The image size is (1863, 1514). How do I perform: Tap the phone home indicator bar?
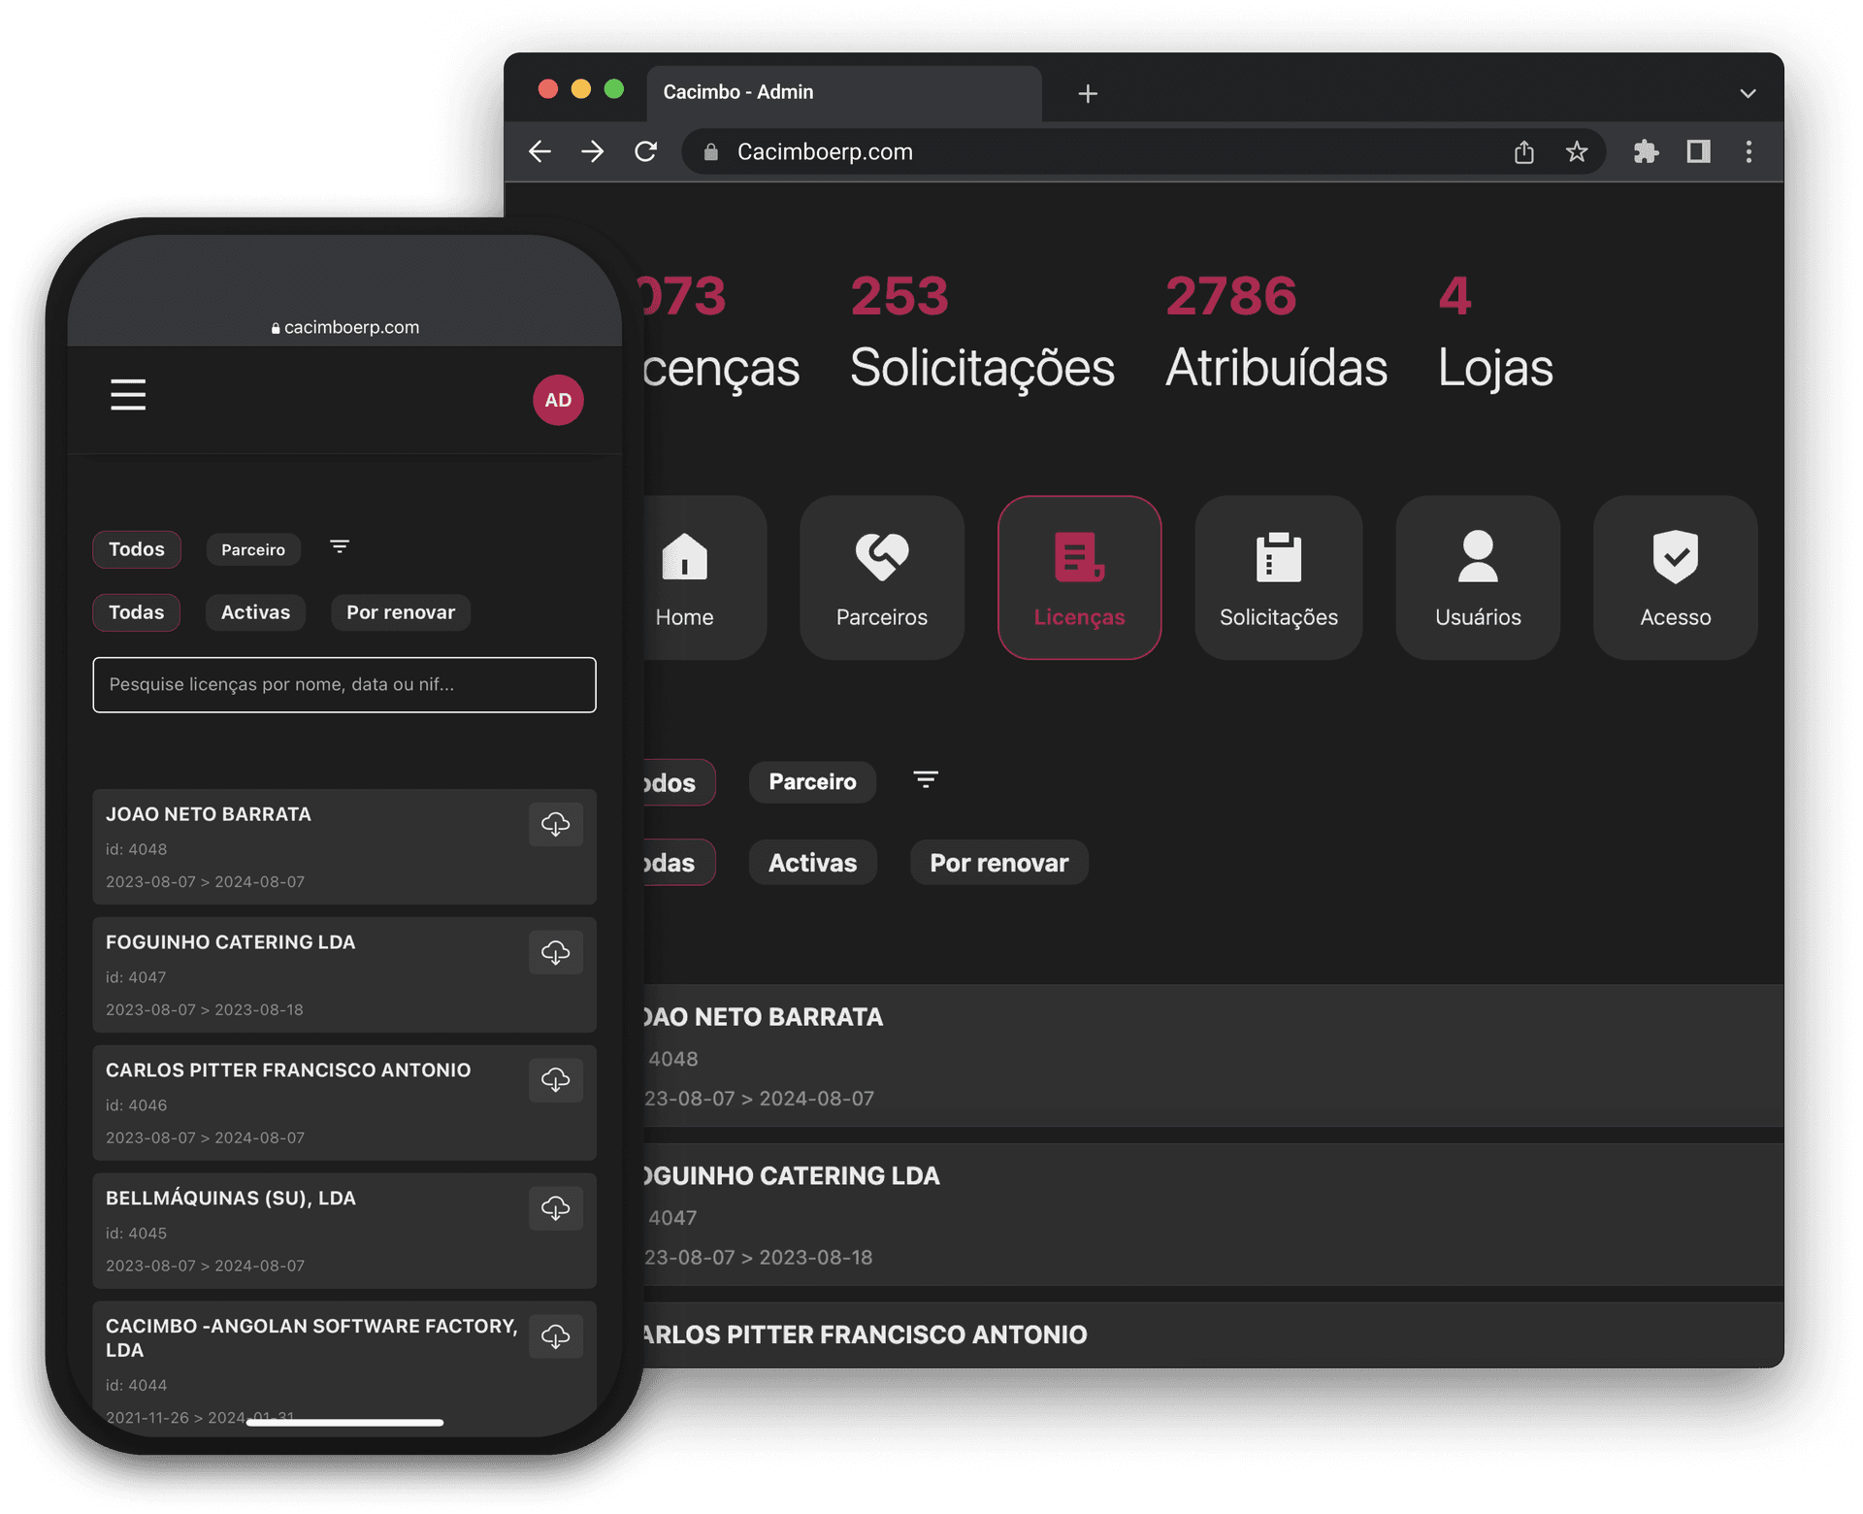[345, 1423]
